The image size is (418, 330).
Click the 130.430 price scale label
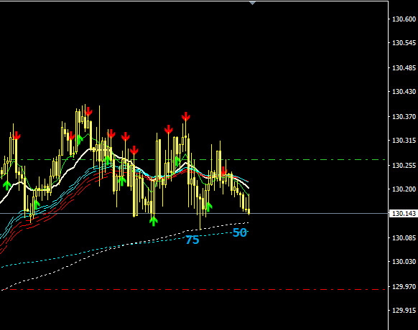point(404,92)
